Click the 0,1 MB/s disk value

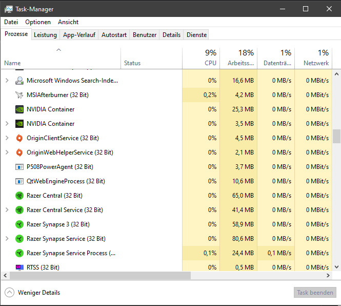click(x=279, y=253)
